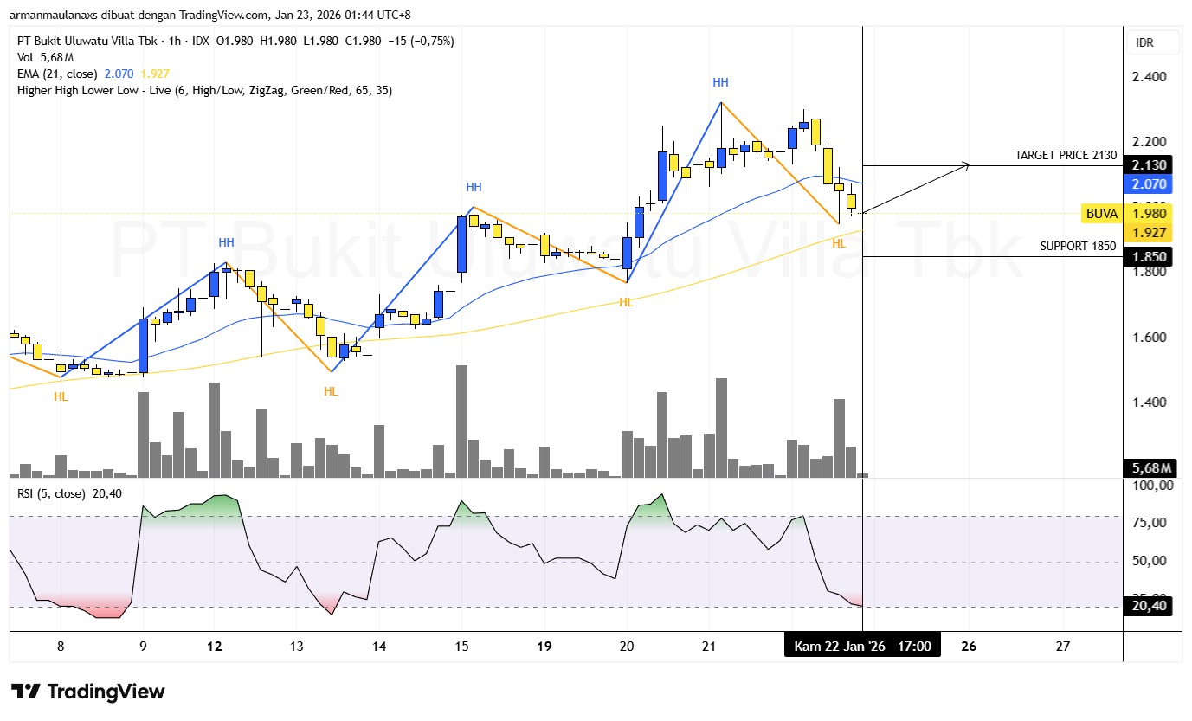Screen dimensions: 1192x721
Task: Click the 1.800 price axis label
Action: [1150, 273]
